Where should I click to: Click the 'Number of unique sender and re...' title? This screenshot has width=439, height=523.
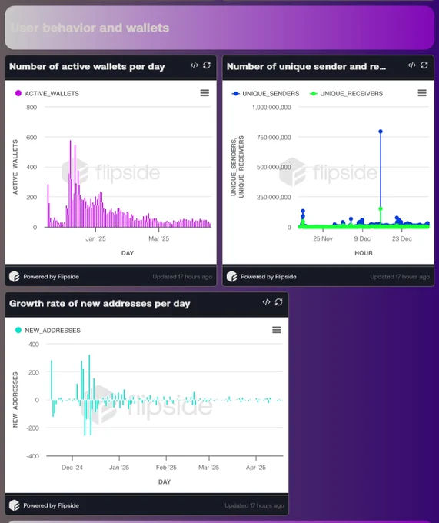[306, 66]
